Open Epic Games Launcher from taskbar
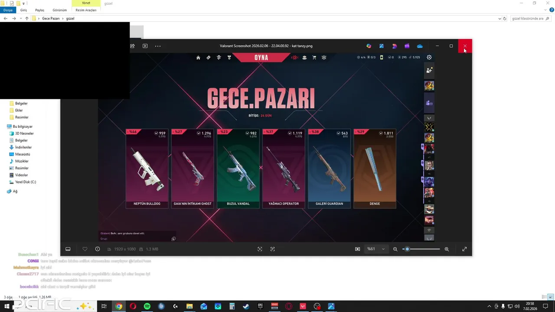This screenshot has height=312, width=555. click(260, 306)
